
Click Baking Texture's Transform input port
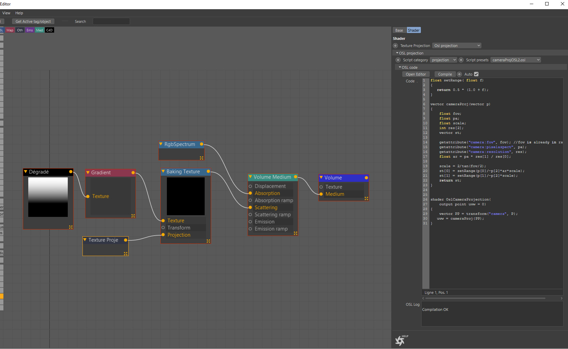[x=163, y=228]
